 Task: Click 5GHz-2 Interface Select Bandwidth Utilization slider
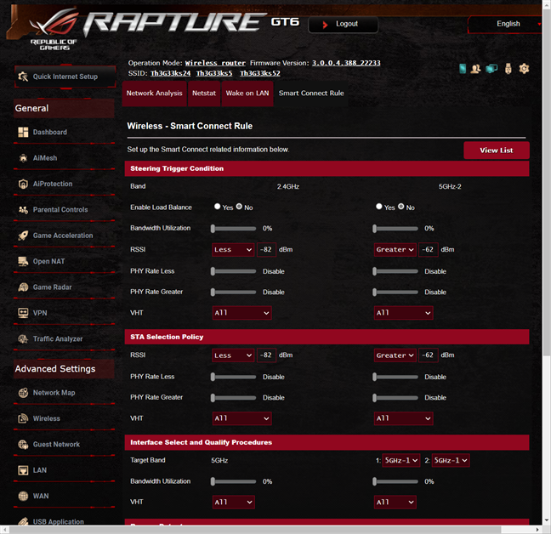(395, 481)
